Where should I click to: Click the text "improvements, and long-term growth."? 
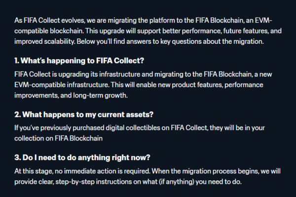(x=71, y=95)
